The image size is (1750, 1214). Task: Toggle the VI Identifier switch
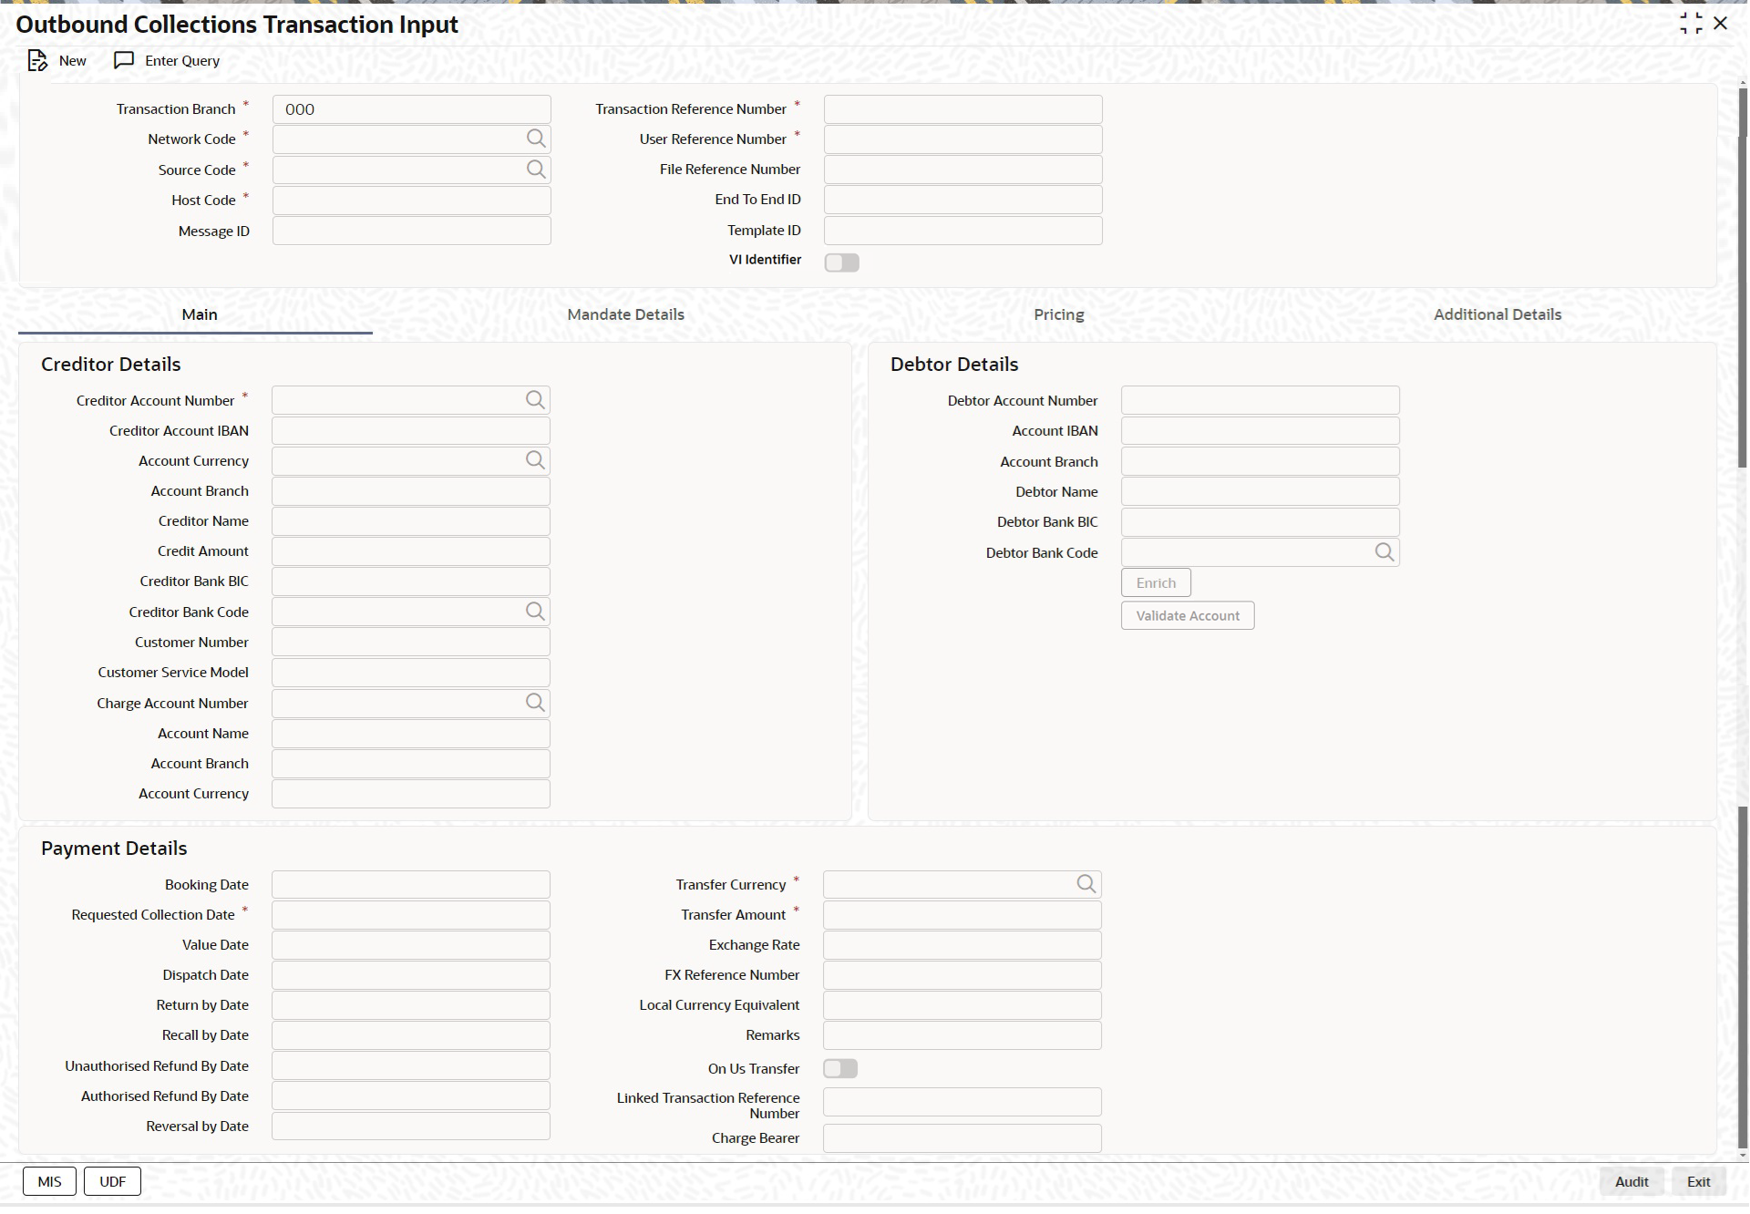click(x=841, y=262)
